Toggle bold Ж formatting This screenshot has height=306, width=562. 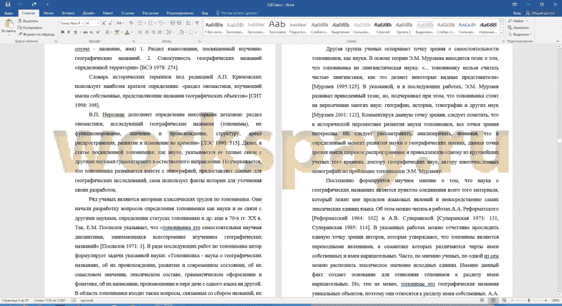62,32
